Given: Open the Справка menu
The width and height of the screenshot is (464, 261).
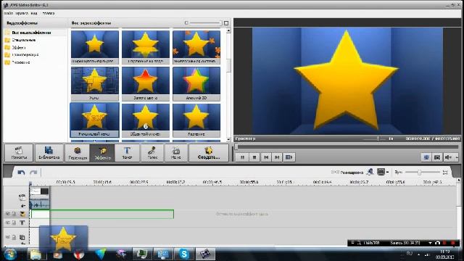Looking at the screenshot, I should [x=49, y=13].
